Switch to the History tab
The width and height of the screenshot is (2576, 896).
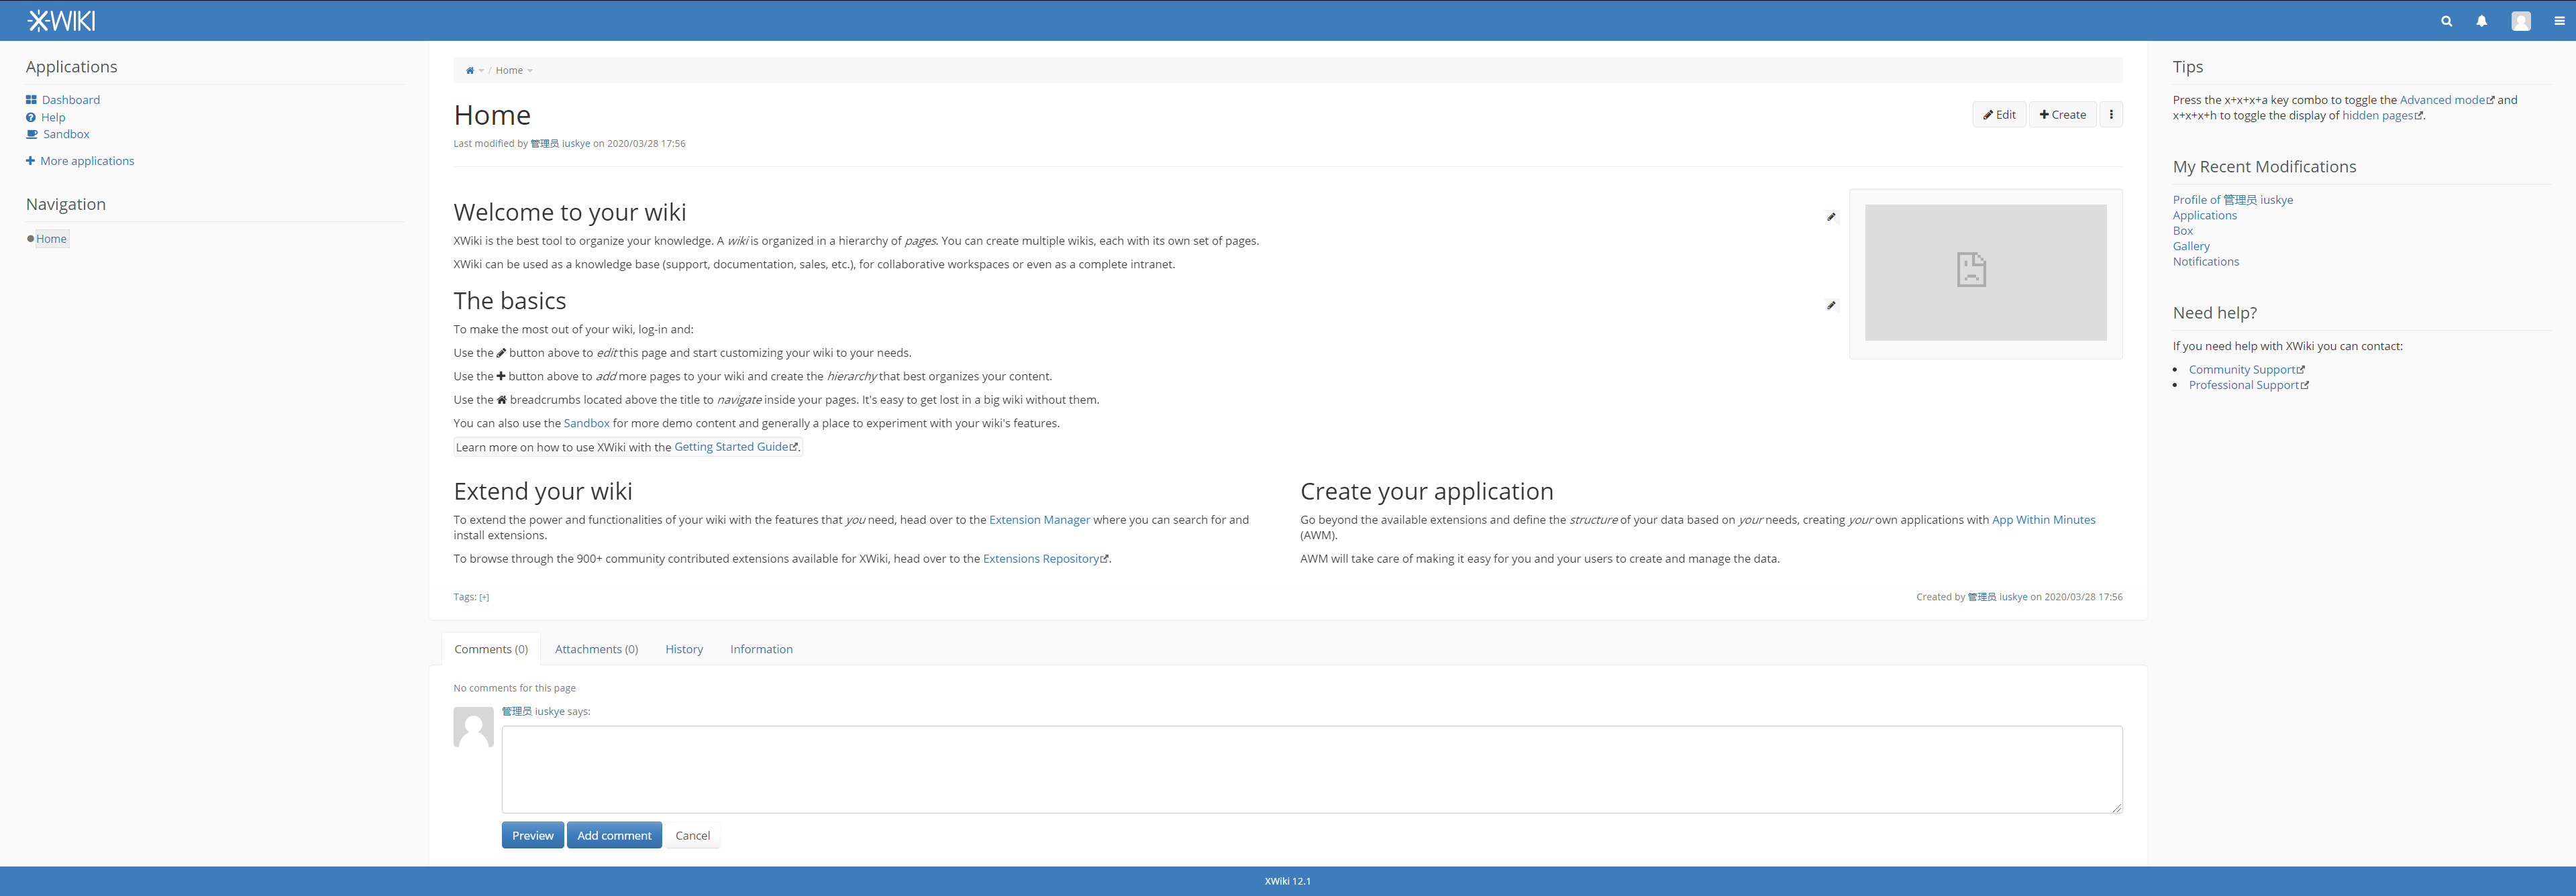tap(684, 649)
